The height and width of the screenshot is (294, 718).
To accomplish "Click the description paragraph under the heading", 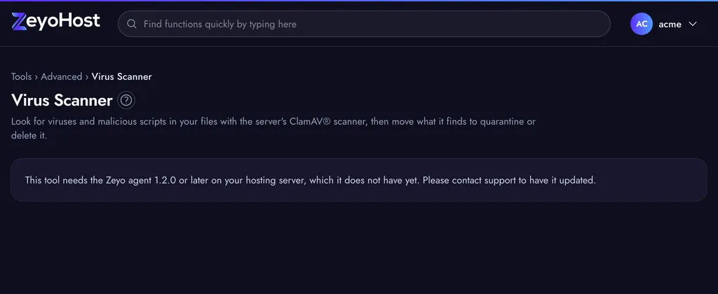I will (x=273, y=129).
